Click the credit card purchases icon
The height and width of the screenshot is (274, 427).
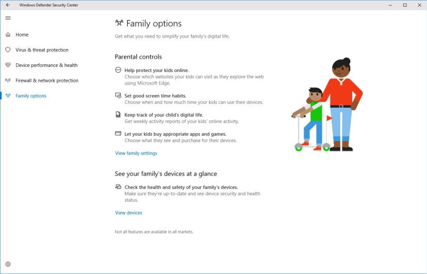[118, 133]
